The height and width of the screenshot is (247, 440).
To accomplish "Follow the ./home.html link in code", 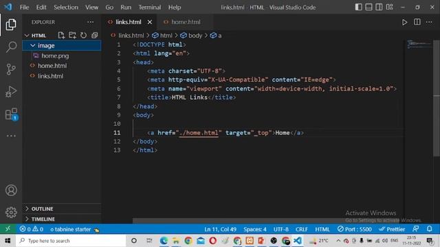I will tap(199, 132).
